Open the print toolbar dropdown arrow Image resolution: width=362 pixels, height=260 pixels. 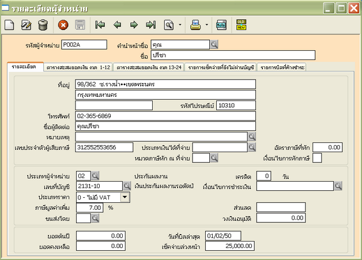[x=206, y=25]
